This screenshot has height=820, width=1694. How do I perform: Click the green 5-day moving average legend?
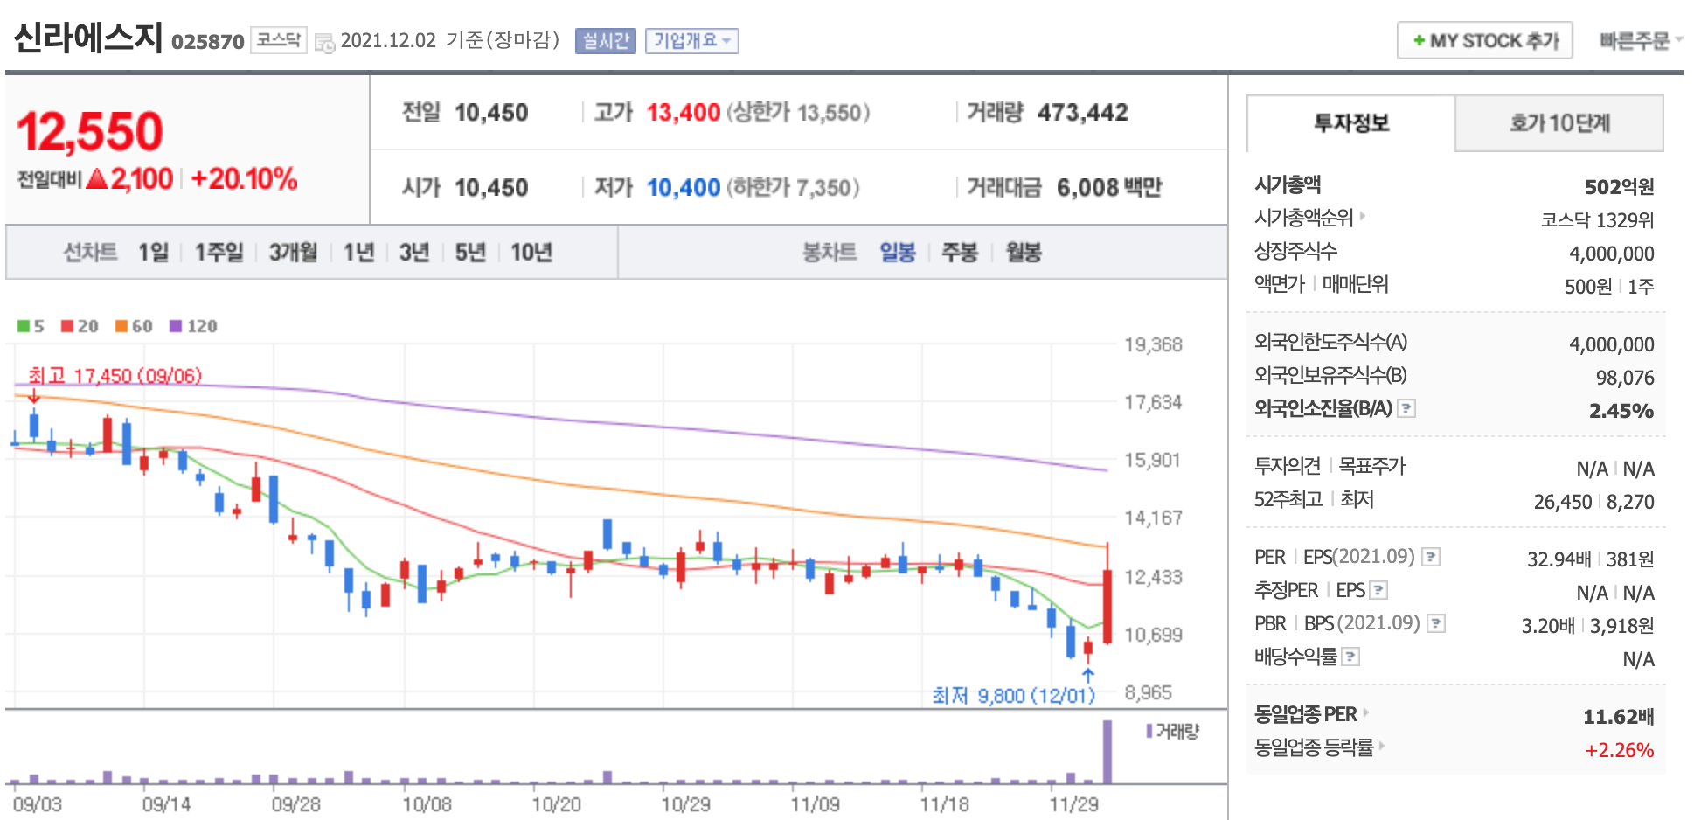pos(31,326)
